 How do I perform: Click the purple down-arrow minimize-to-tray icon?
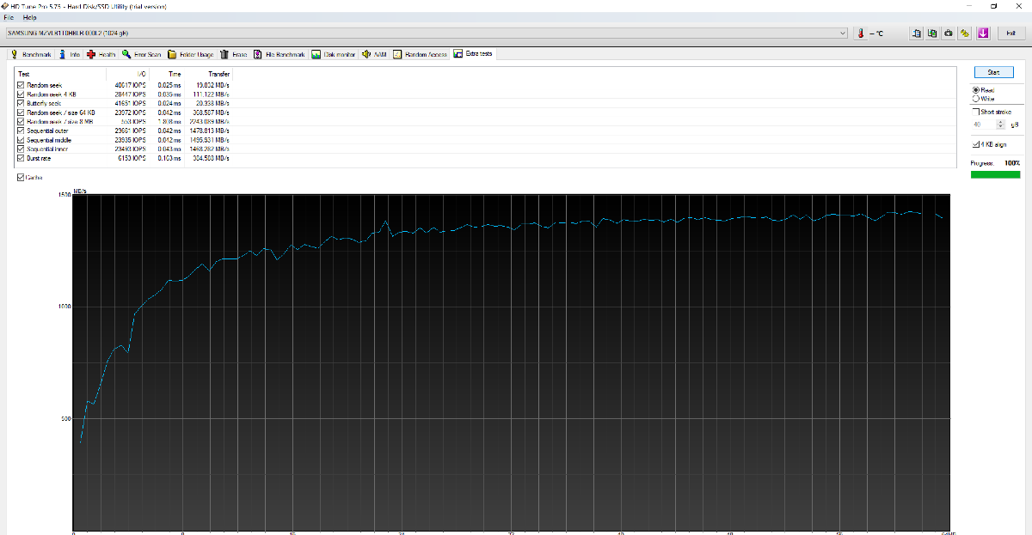click(x=982, y=33)
